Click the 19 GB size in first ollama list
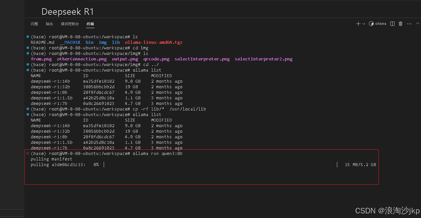Viewport: 421px width, 218px height. (x=132, y=87)
